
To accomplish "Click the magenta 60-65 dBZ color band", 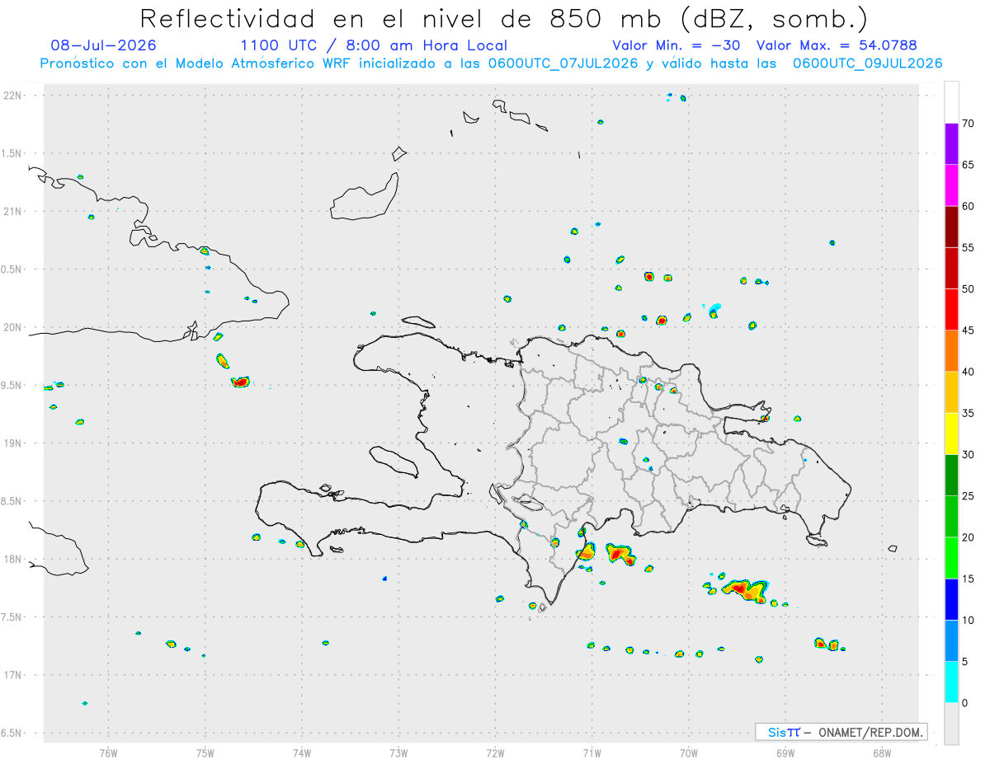I will point(951,185).
